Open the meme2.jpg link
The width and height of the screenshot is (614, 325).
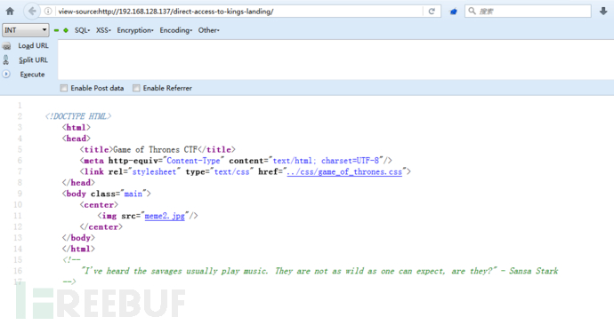pyautogui.click(x=165, y=216)
